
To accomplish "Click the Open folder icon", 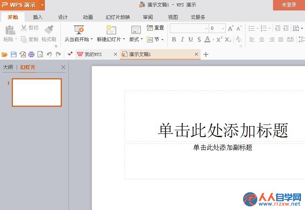I will click(x=4, y=54).
